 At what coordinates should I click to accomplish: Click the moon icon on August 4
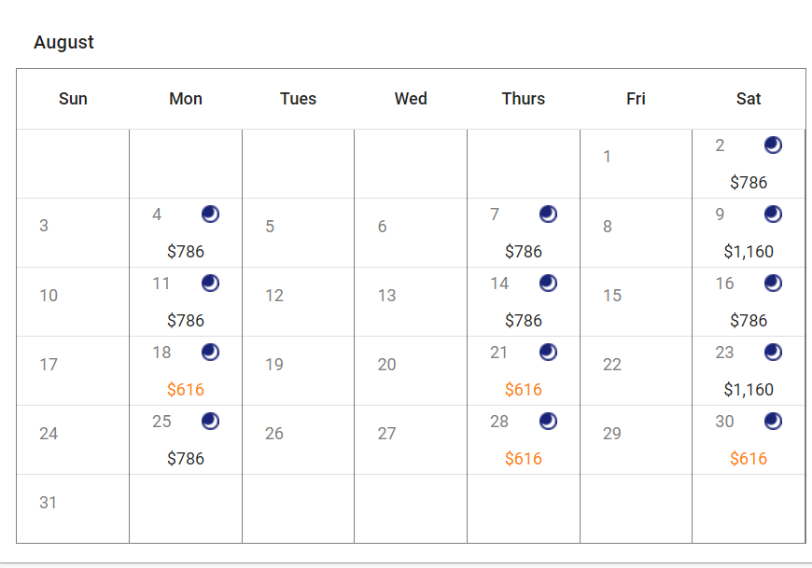pyautogui.click(x=210, y=214)
